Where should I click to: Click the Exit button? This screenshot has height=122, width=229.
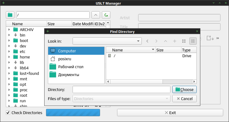pyautogui.click(x=170, y=113)
